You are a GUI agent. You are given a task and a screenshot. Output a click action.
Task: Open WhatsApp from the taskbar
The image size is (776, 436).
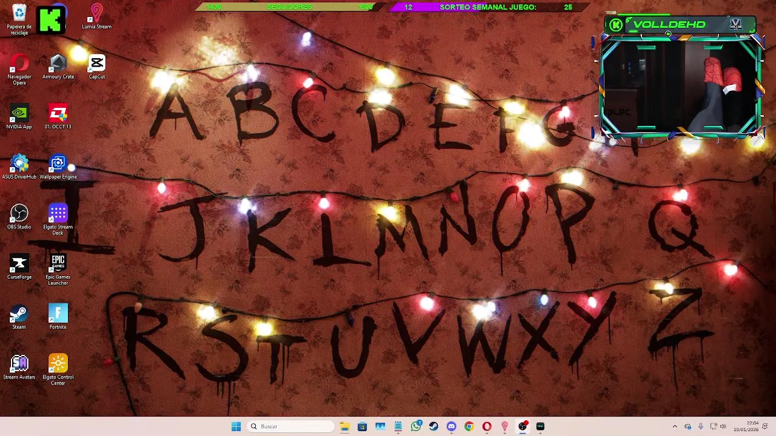pyautogui.click(x=416, y=426)
